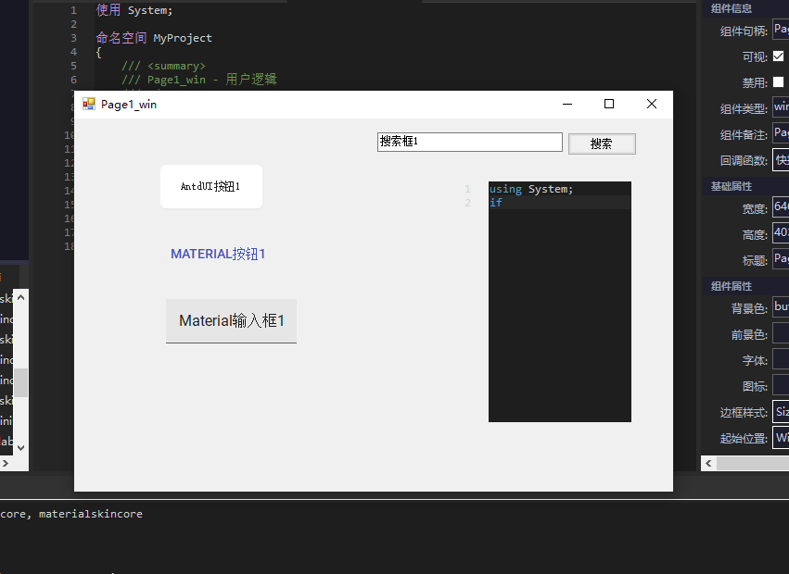
Task: Click the properties panel horizontal scrollbar track
Action: coord(753,464)
